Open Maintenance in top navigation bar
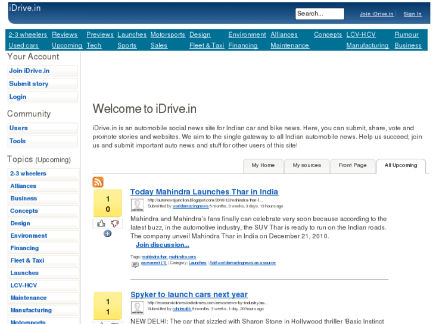 (289, 46)
